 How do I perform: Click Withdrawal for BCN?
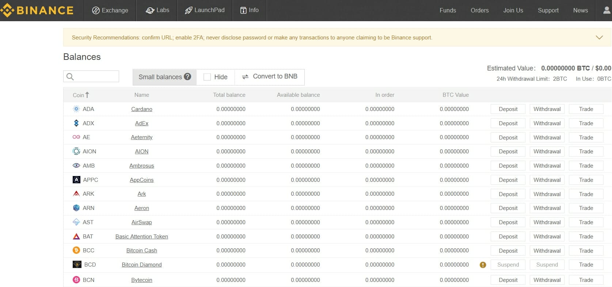point(547,280)
